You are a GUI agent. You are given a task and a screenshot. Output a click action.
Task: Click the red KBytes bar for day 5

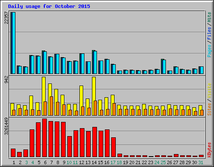pos(38,140)
